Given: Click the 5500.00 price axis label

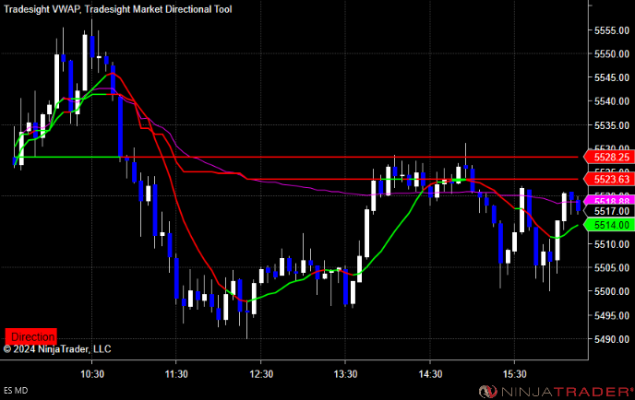Looking at the screenshot, I should pyautogui.click(x=612, y=291).
